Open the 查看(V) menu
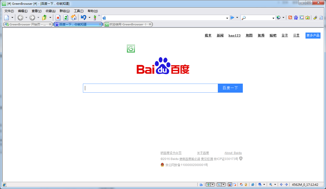326x189 pixels. (x=37, y=11)
